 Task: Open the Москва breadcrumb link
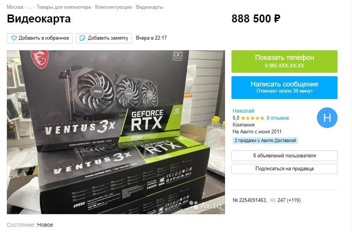pos(15,7)
